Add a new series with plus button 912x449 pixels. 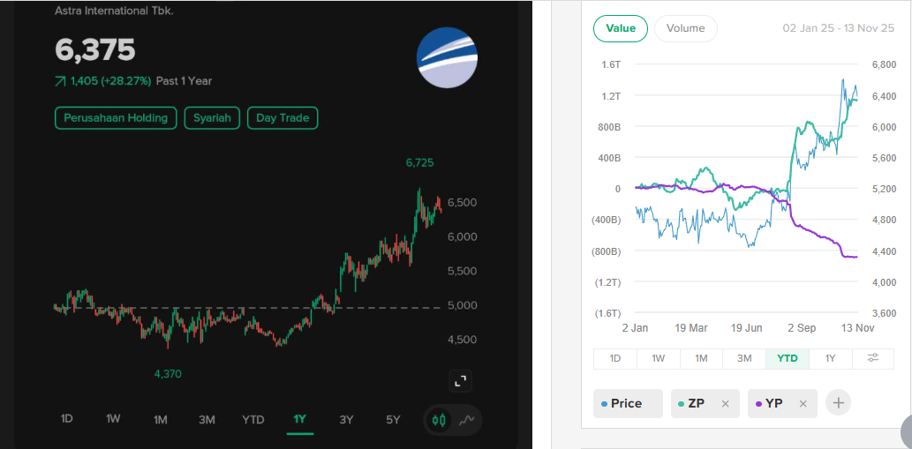coord(839,403)
